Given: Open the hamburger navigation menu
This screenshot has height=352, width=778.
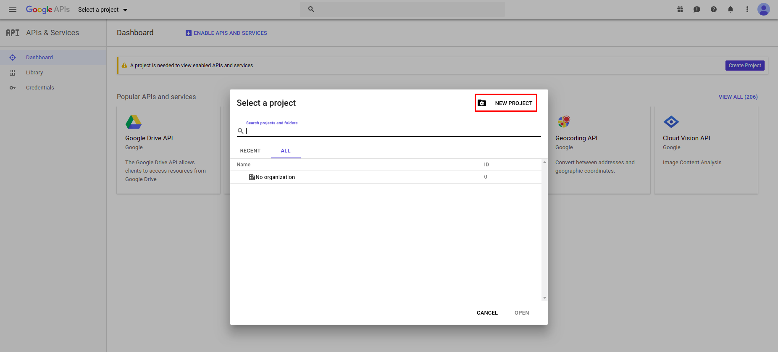Looking at the screenshot, I should coord(13,9).
